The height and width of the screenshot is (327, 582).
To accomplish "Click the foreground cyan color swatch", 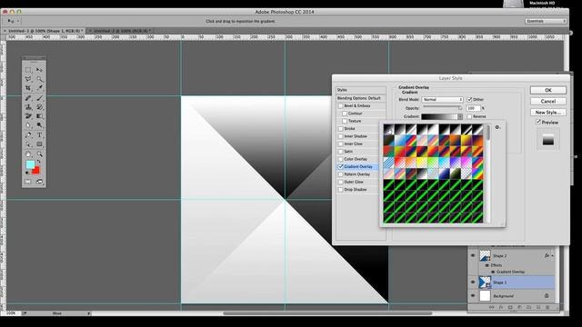I will tap(30, 164).
